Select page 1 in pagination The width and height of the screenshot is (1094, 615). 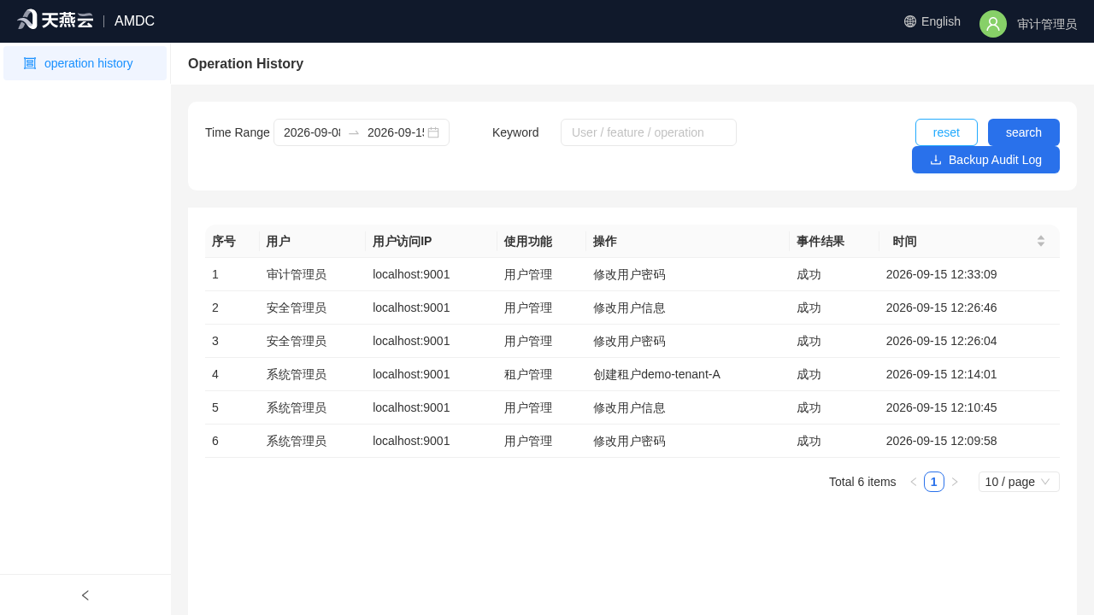(x=934, y=482)
